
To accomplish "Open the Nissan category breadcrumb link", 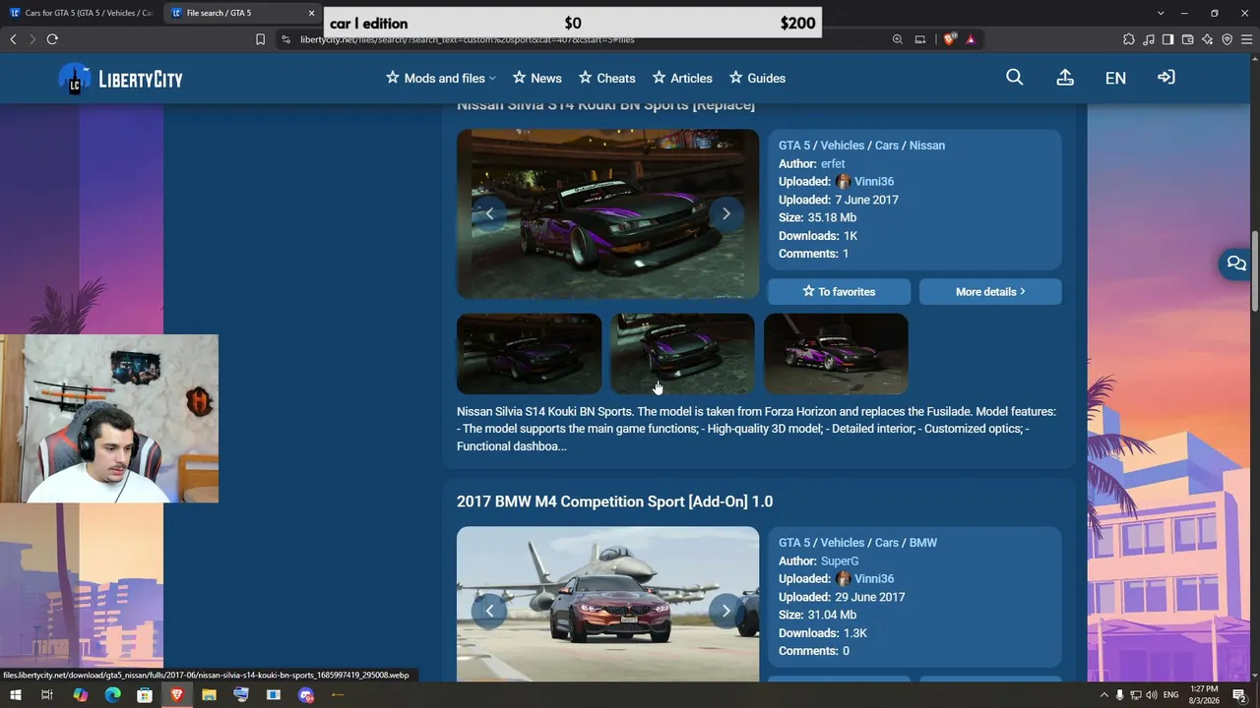I will click(x=927, y=146).
